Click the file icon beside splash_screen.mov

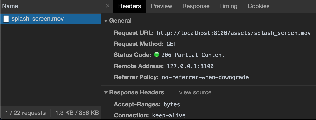tap(6, 19)
